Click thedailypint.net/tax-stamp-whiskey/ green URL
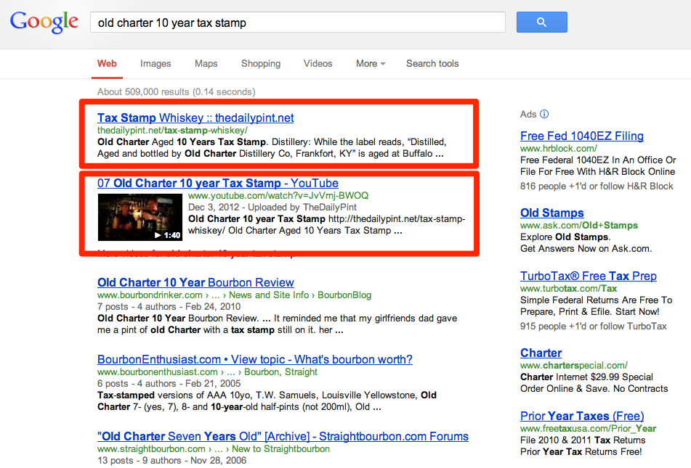 [172, 131]
